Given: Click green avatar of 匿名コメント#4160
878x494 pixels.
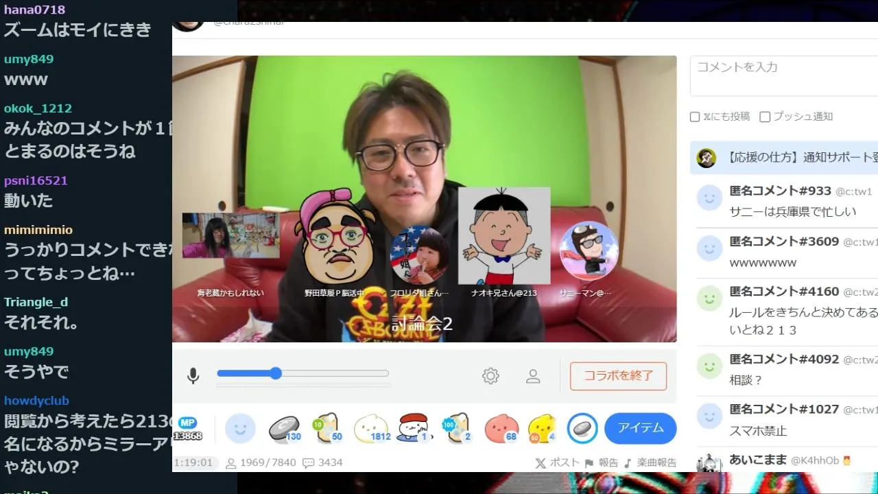Looking at the screenshot, I should point(709,298).
